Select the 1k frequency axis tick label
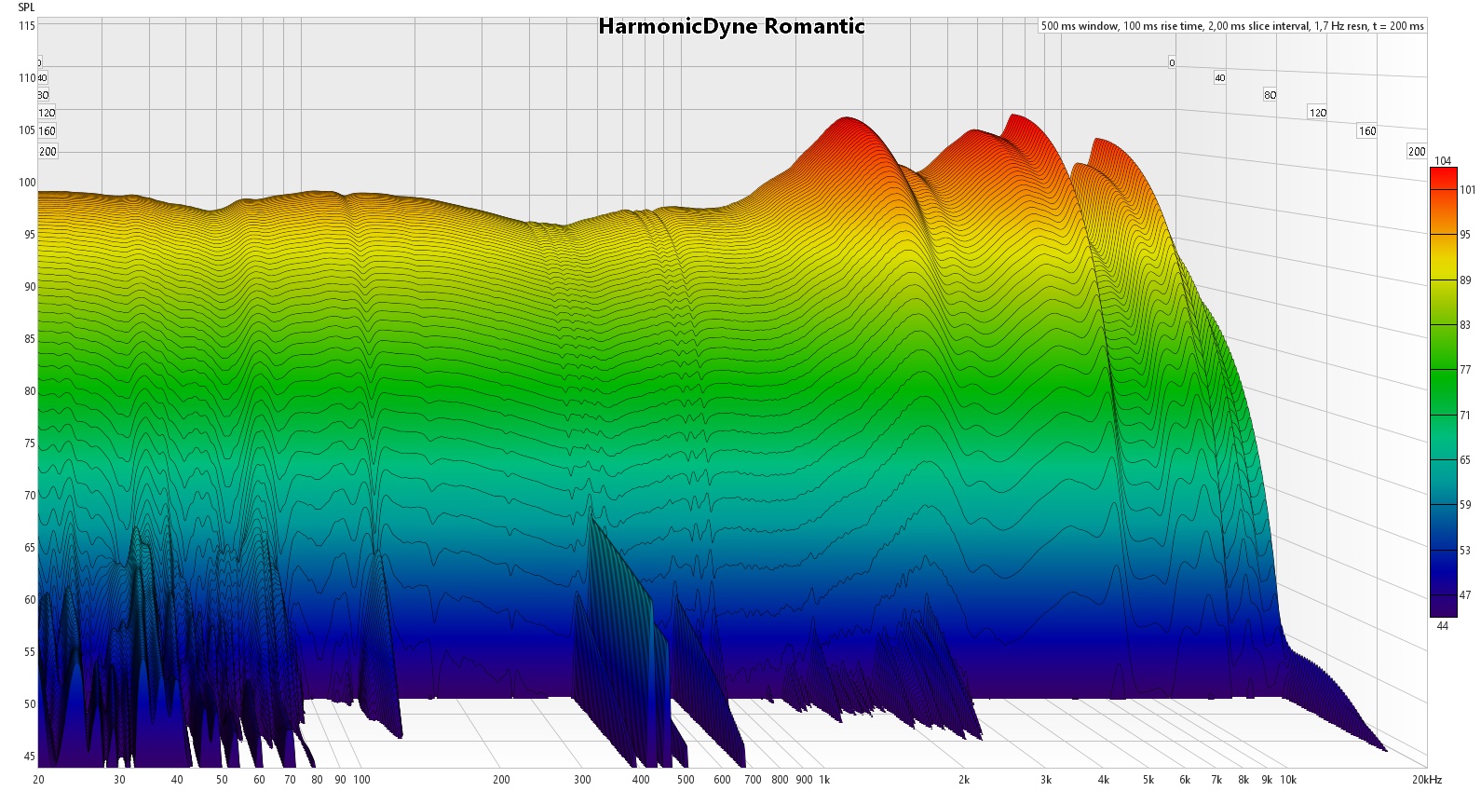 coord(824,780)
